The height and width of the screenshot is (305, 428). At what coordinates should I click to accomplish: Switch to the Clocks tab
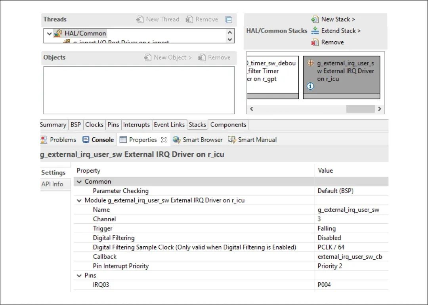pyautogui.click(x=94, y=125)
